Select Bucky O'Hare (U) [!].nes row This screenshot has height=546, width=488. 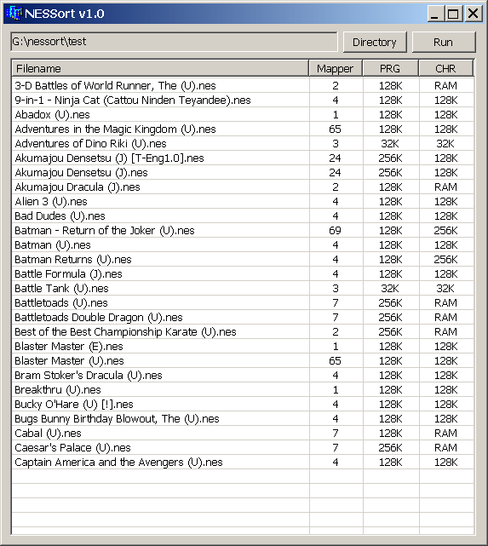[x=243, y=405]
